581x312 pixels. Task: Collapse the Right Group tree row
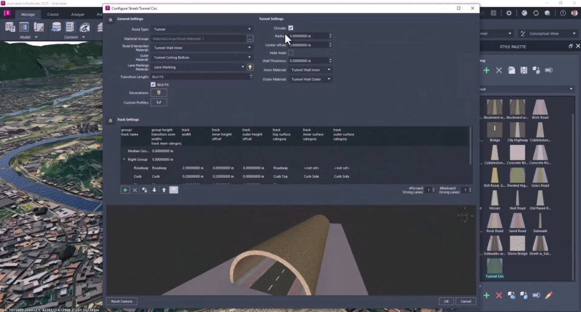(x=124, y=160)
